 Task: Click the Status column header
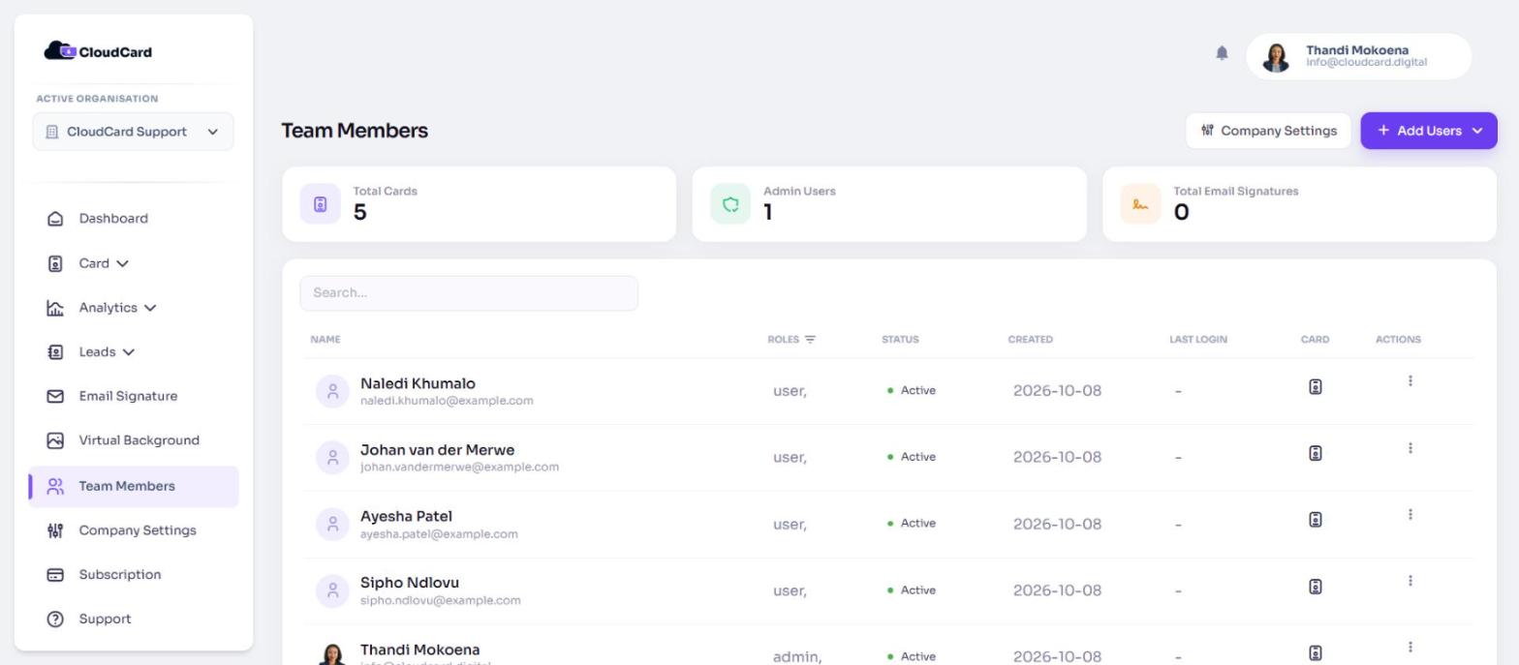tap(900, 340)
